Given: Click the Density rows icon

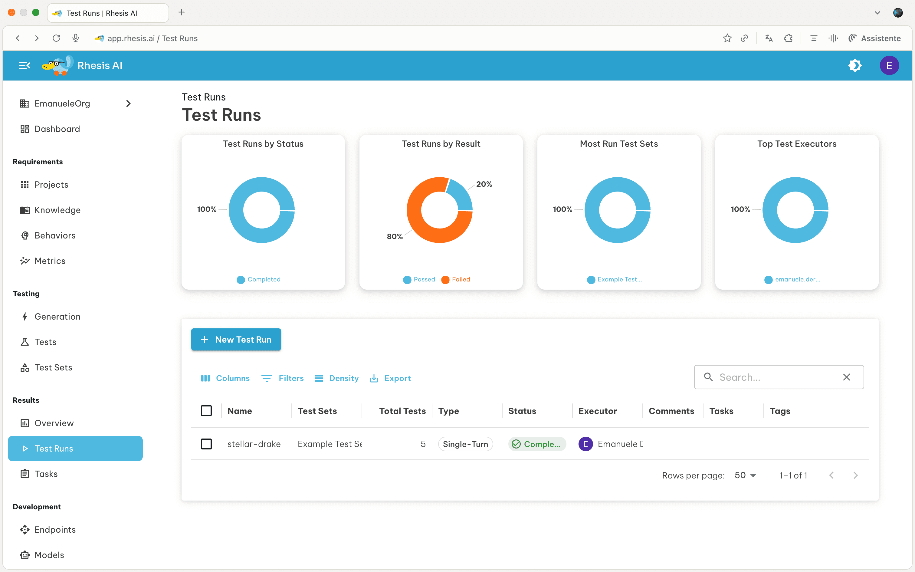Looking at the screenshot, I should coord(319,378).
